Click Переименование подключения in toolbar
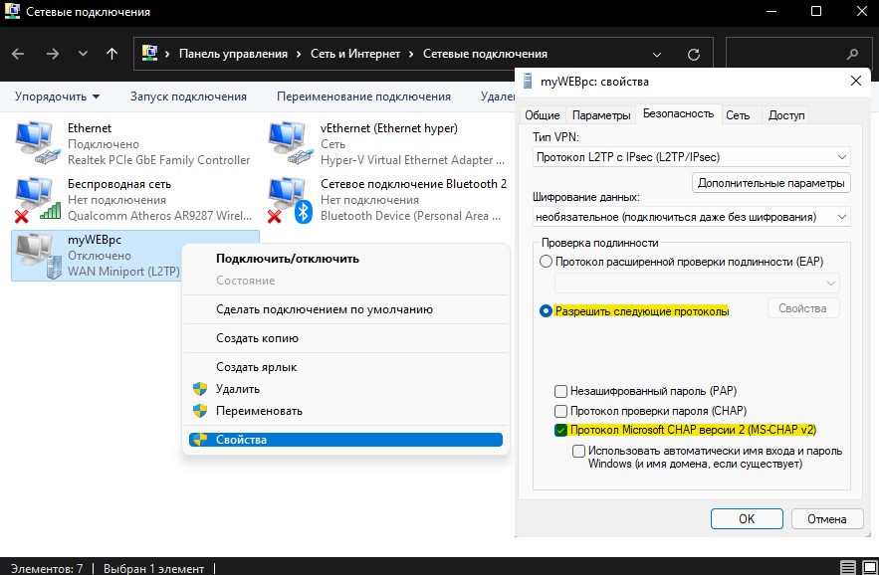The image size is (879, 575). point(363,96)
